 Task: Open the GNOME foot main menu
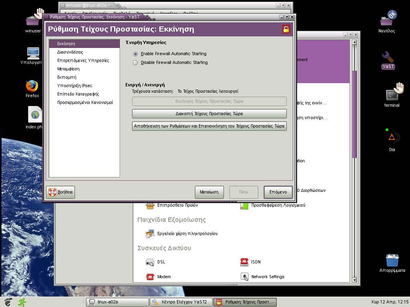[x=8, y=302]
